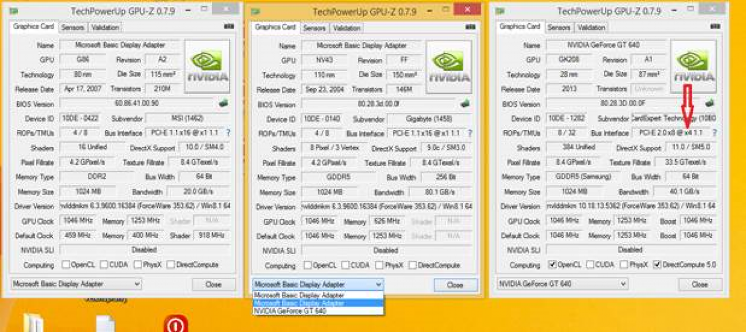
Task: Toggle DirectCompute checkbox in the NV43 window
Action: tap(413, 265)
